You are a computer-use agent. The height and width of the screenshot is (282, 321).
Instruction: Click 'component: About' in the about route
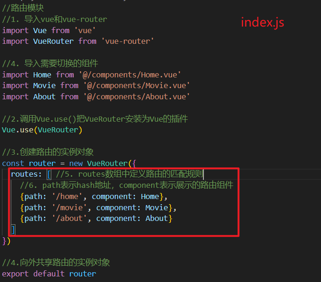click(132, 219)
